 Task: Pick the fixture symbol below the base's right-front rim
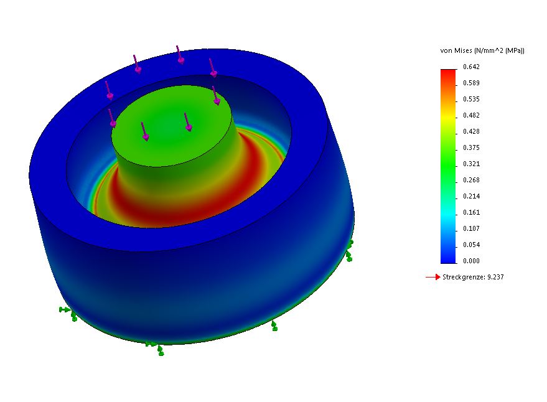click(x=274, y=325)
